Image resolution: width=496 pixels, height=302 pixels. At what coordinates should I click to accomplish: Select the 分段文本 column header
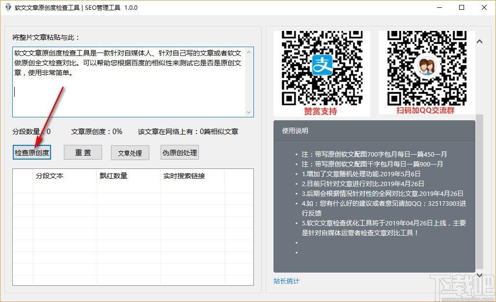pyautogui.click(x=50, y=176)
